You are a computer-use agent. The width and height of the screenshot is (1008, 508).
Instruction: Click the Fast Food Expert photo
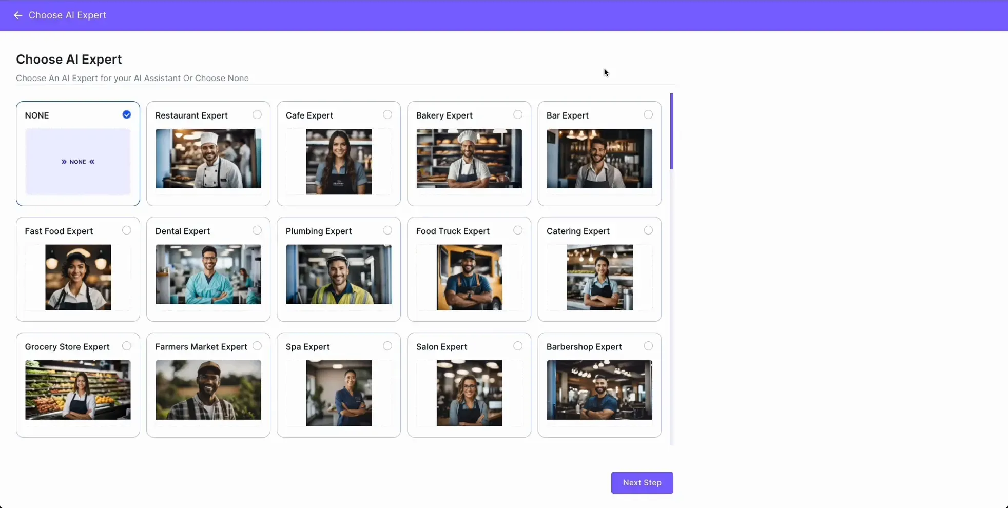(x=78, y=277)
